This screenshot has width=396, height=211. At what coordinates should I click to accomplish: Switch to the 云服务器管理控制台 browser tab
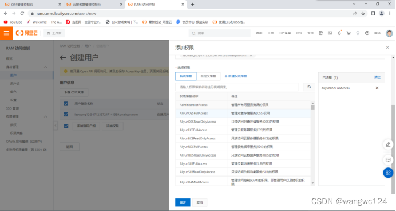[x=94, y=5]
